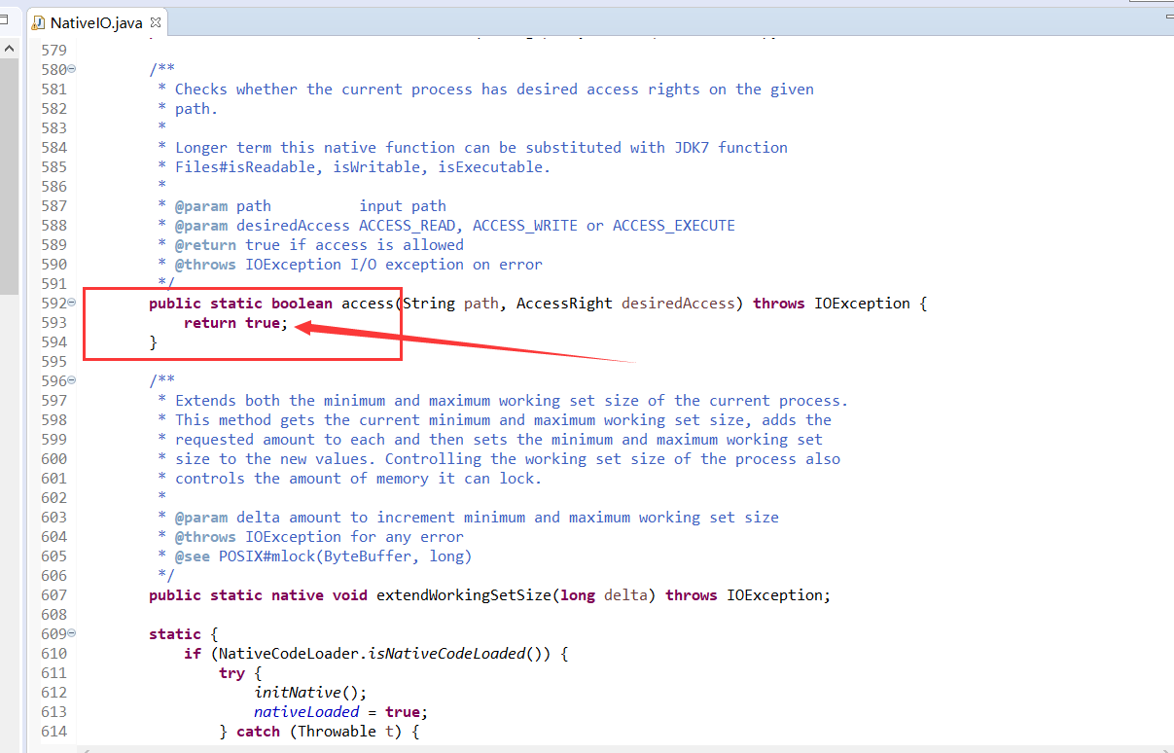Collapse the Javadoc comment at line 580
The width and height of the screenshot is (1174, 753).
(x=72, y=69)
